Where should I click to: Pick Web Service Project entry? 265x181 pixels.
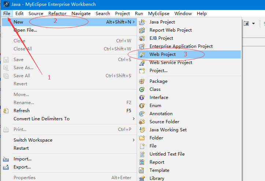pos(189,63)
